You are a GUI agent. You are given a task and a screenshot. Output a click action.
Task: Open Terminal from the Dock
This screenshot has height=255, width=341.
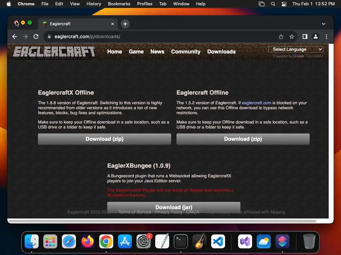point(181,241)
